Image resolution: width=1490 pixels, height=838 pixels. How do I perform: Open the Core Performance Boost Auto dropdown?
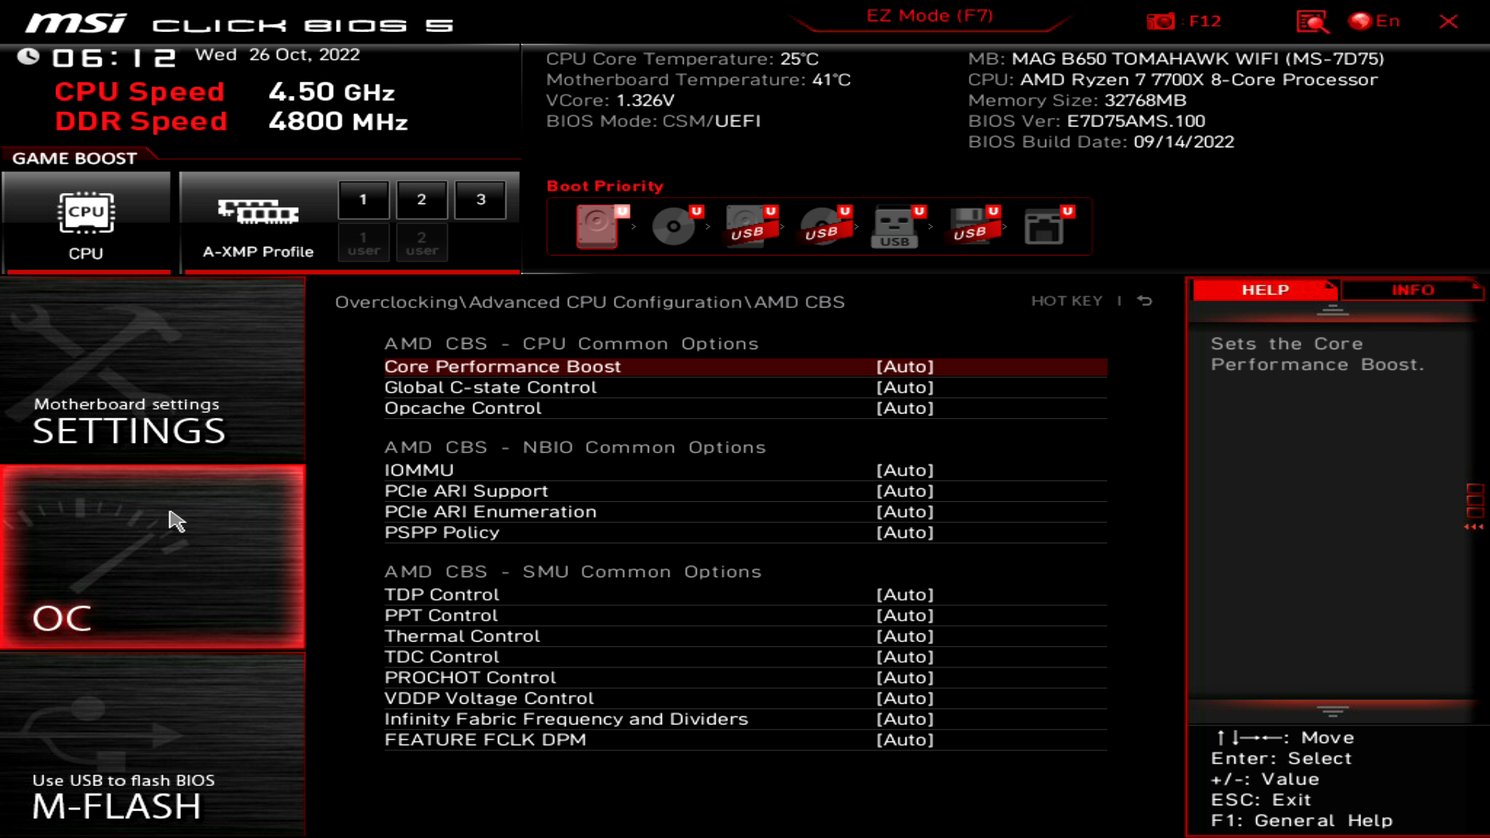click(x=905, y=366)
